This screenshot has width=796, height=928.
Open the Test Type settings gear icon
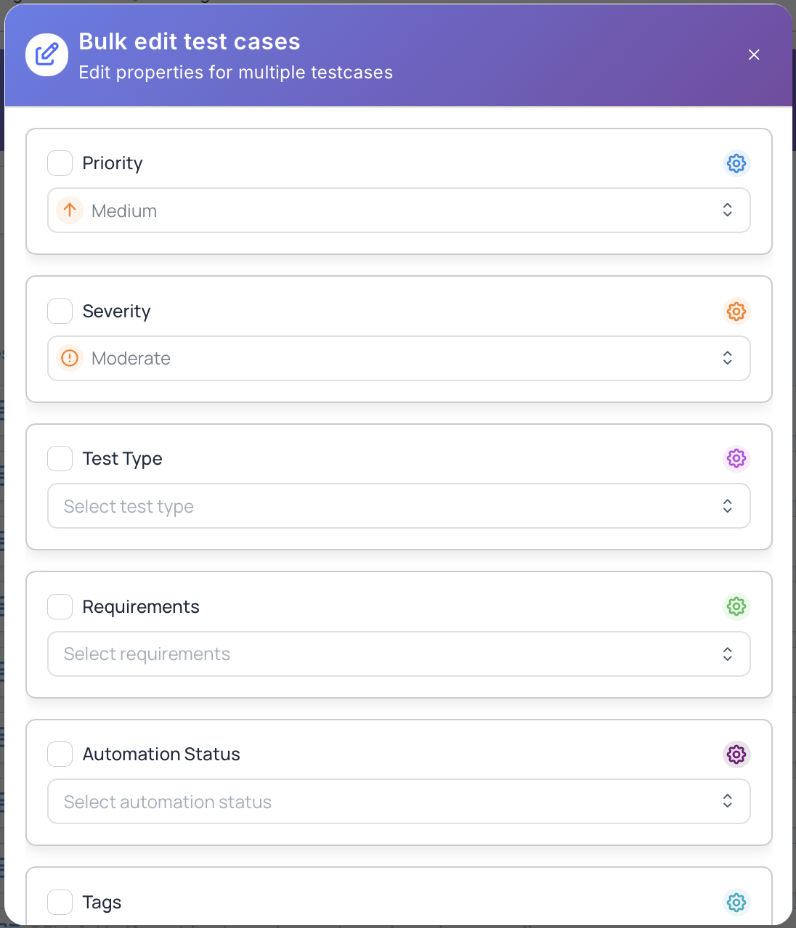tap(736, 458)
